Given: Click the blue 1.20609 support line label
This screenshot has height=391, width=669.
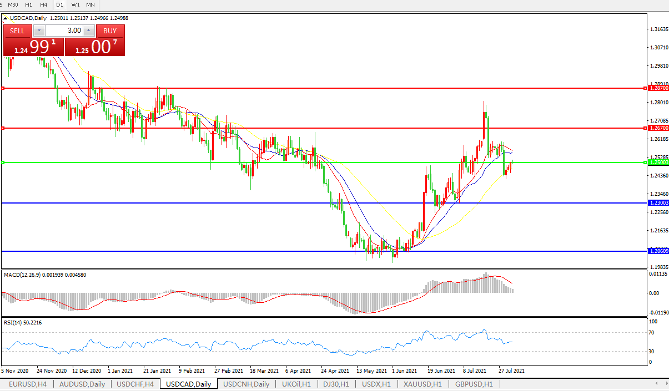Looking at the screenshot, I should [658, 251].
